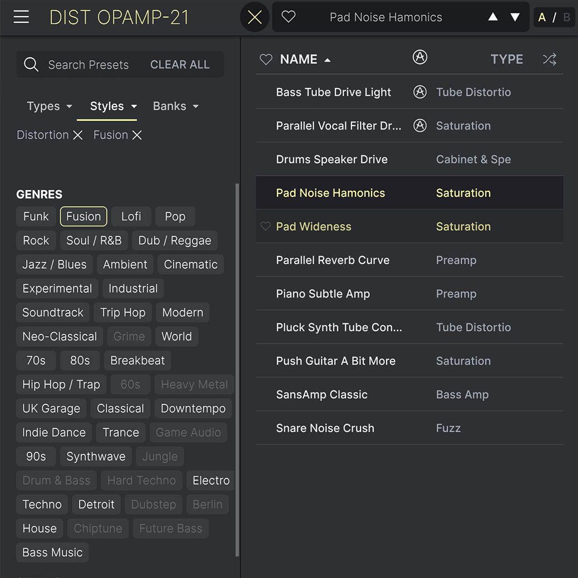This screenshot has width=578, height=578.
Task: Favorite the current preset via top heart icon
Action: (x=288, y=17)
